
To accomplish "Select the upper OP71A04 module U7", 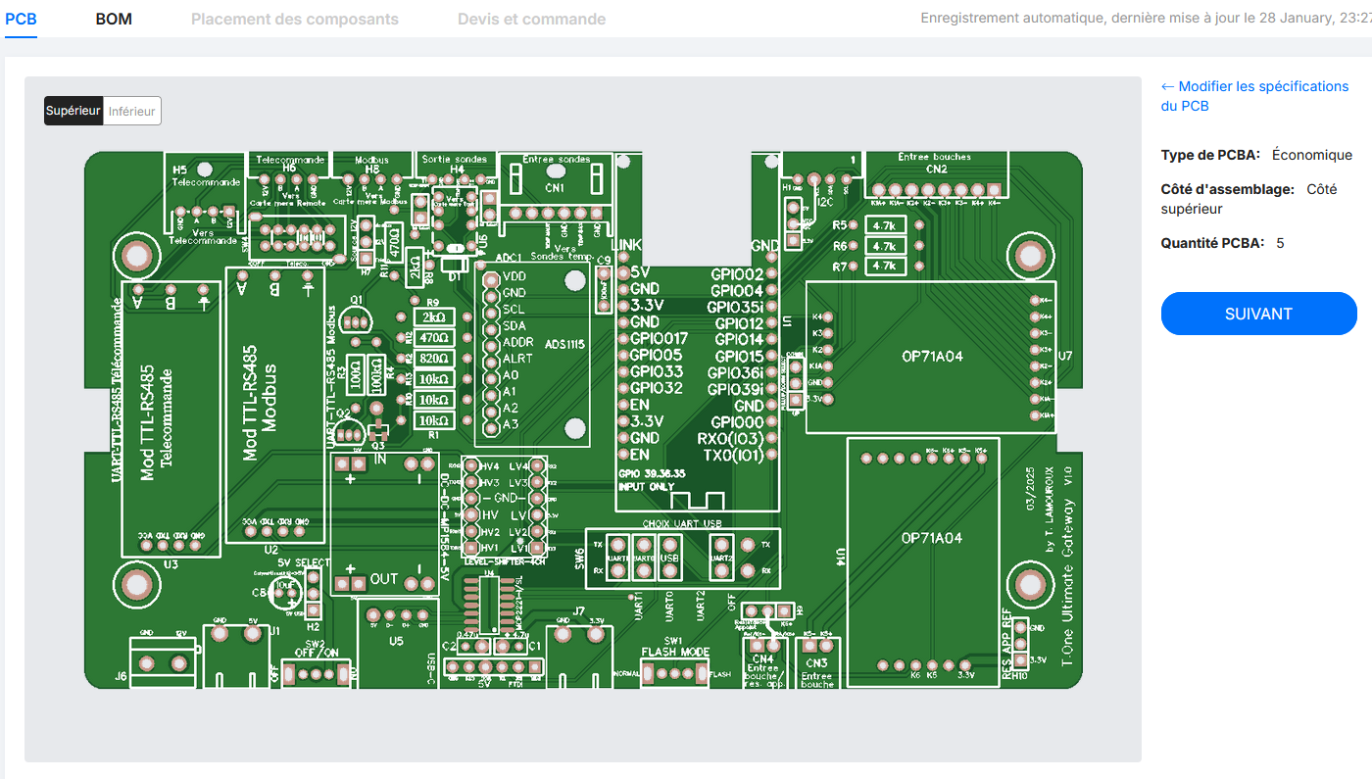I will (x=931, y=357).
